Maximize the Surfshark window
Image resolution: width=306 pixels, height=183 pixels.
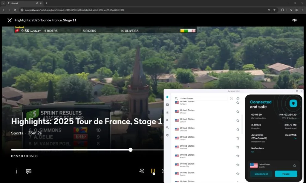pos(297,91)
